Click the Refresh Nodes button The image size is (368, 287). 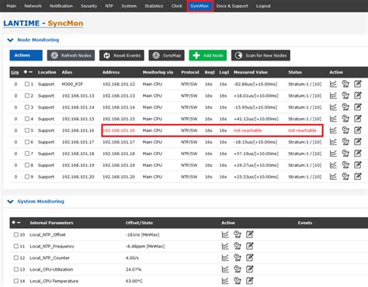71,55
